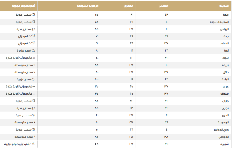Click the suspended dust icon in the شرورة row
232x148 pixels.
(33, 144)
